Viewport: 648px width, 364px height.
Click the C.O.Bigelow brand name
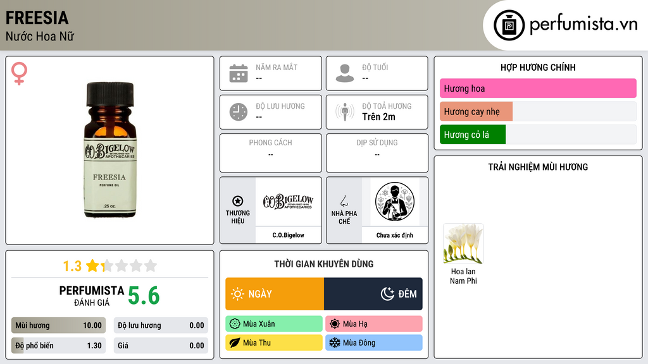pyautogui.click(x=288, y=235)
